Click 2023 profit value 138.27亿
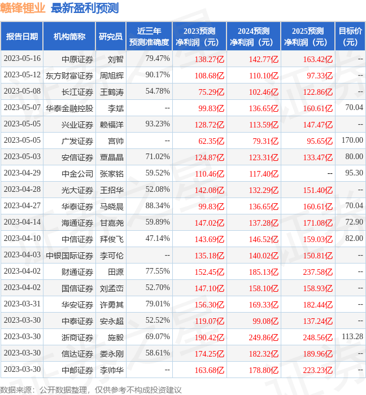 pyautogui.click(x=210, y=59)
